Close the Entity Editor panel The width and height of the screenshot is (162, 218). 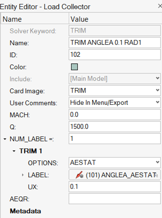[x=160, y=6]
